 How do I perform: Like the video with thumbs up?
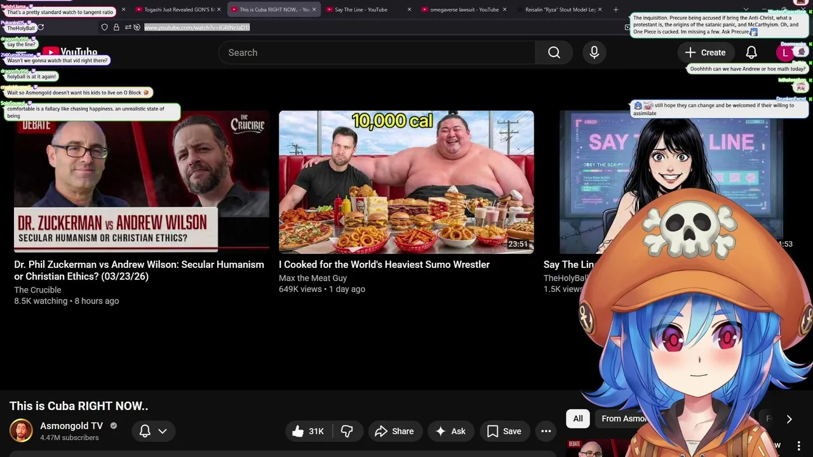308,431
